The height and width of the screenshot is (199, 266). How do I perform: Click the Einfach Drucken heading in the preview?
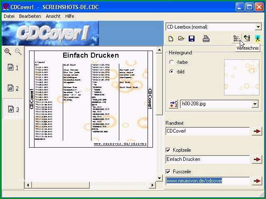coord(91,55)
